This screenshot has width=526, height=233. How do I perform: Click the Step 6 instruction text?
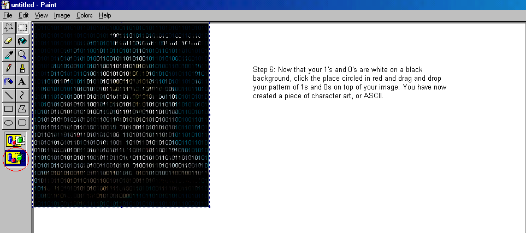(x=350, y=82)
